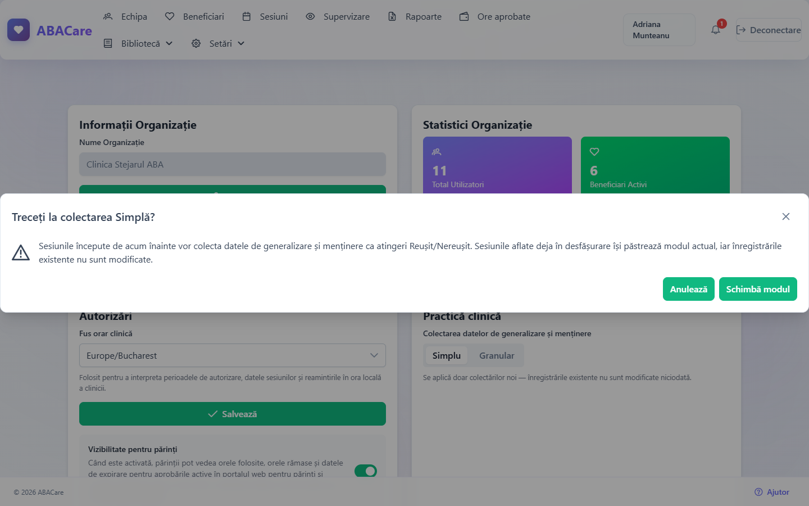Viewport: 809px width, 506px height.
Task: Navigate to Ore aprobate
Action: (x=495, y=17)
